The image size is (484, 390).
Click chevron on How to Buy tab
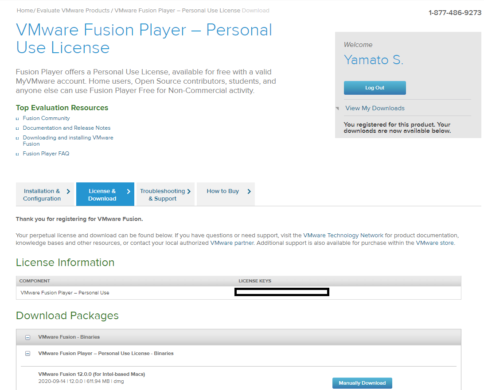point(249,191)
